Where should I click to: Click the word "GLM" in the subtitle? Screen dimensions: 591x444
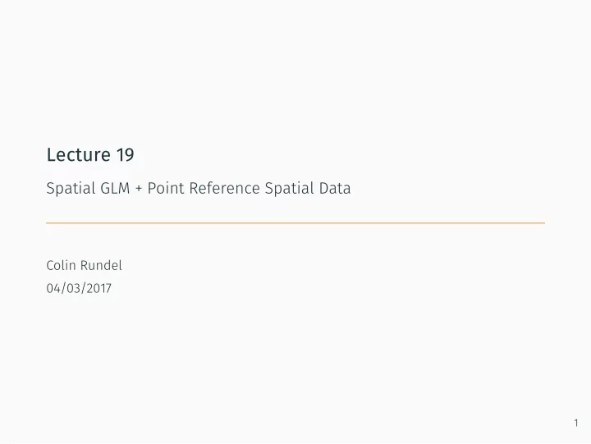point(115,188)
